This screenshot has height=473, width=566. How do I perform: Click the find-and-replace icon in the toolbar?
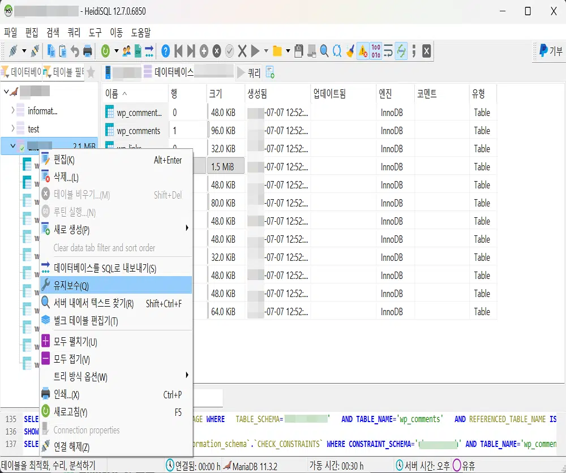click(x=337, y=51)
